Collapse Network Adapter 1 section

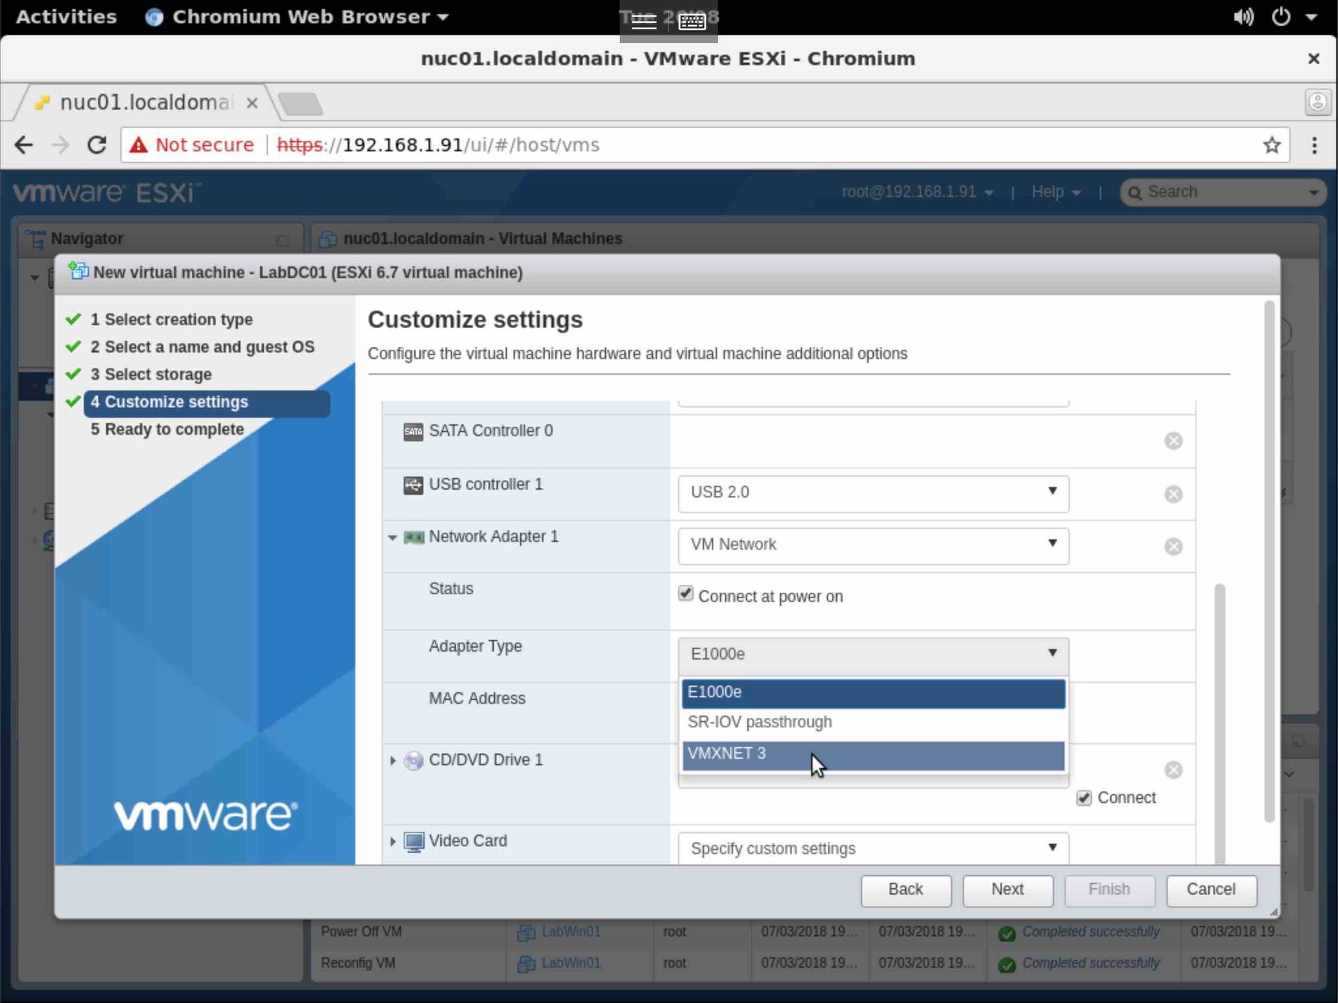(393, 537)
